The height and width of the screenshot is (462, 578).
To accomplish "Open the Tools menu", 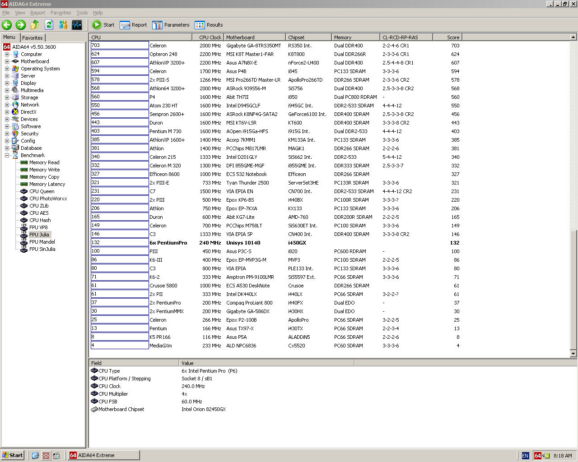I will pyautogui.click(x=82, y=13).
